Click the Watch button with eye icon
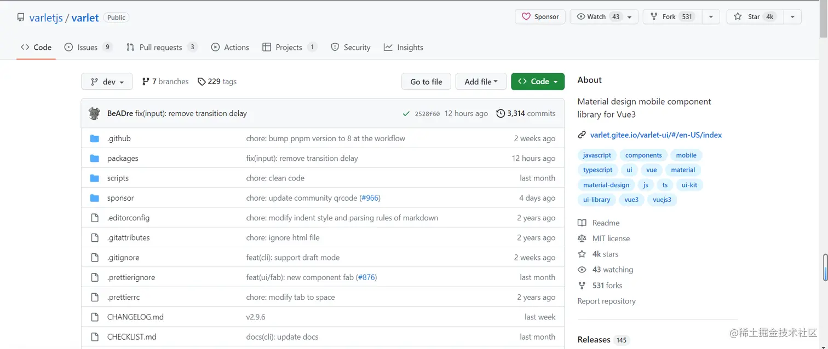Image resolution: width=828 pixels, height=349 pixels. 597,17
